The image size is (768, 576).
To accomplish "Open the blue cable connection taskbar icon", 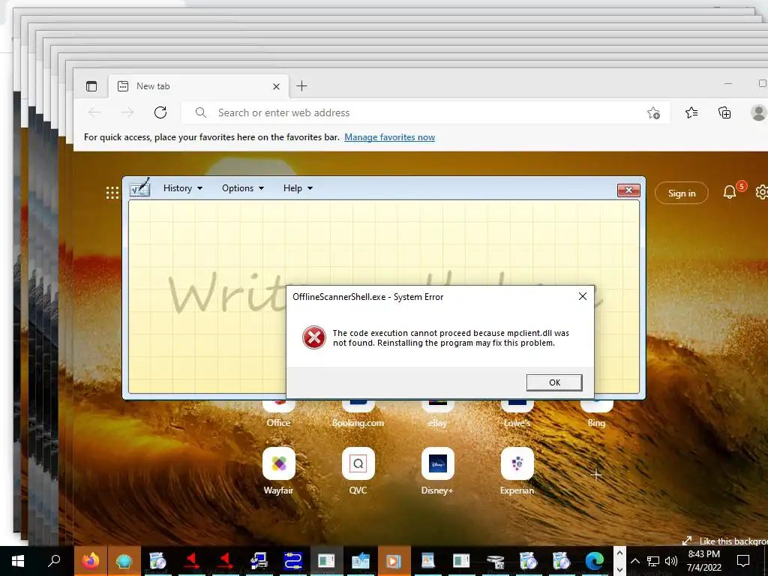I will point(293,561).
